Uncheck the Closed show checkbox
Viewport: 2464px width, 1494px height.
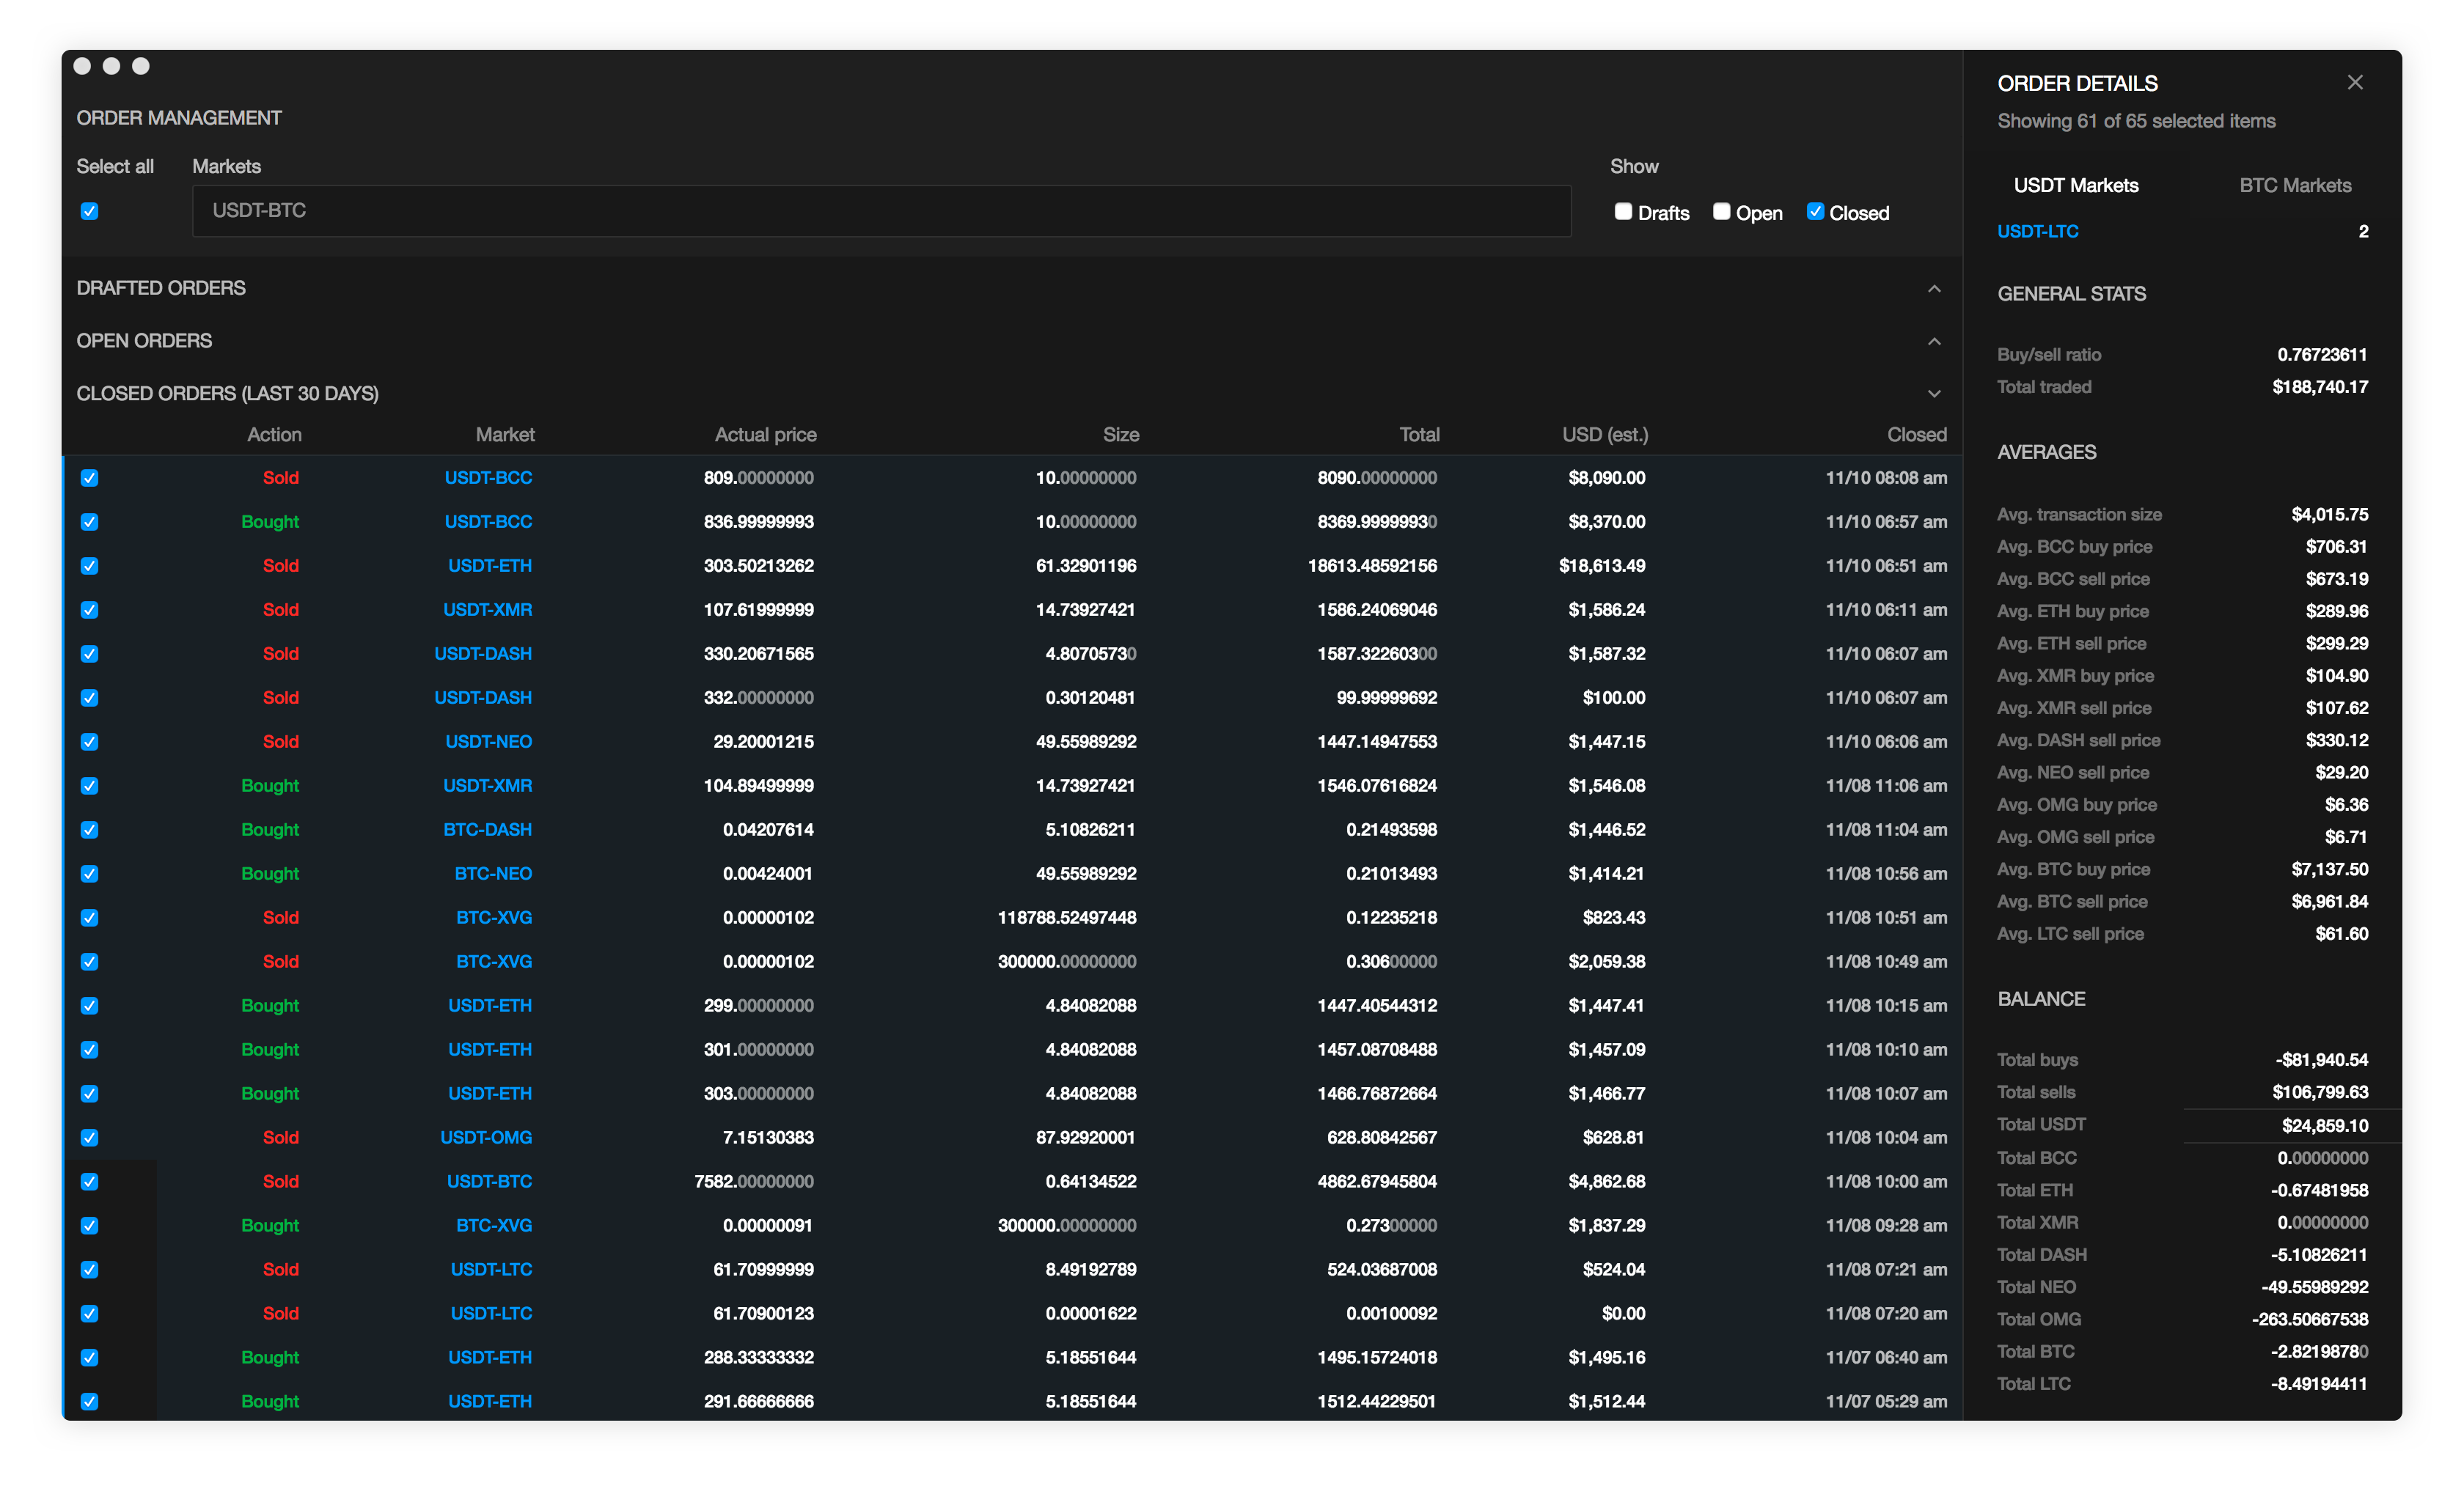[x=1815, y=212]
